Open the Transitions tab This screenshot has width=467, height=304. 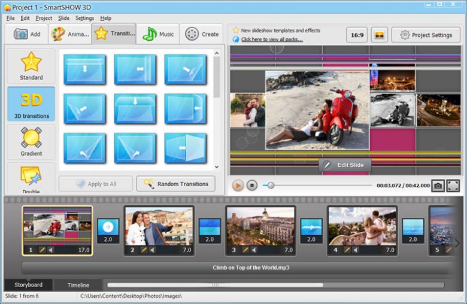point(114,34)
